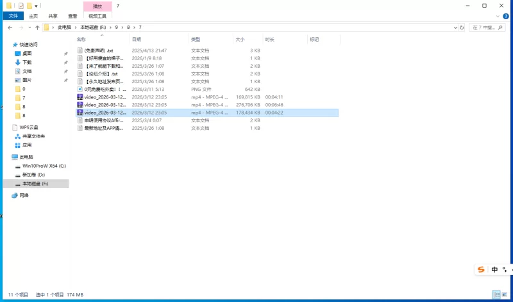This screenshot has width=513, height=302.
Task: Click the 此电脑 breadcrumb in address bar
Action: coord(66,28)
